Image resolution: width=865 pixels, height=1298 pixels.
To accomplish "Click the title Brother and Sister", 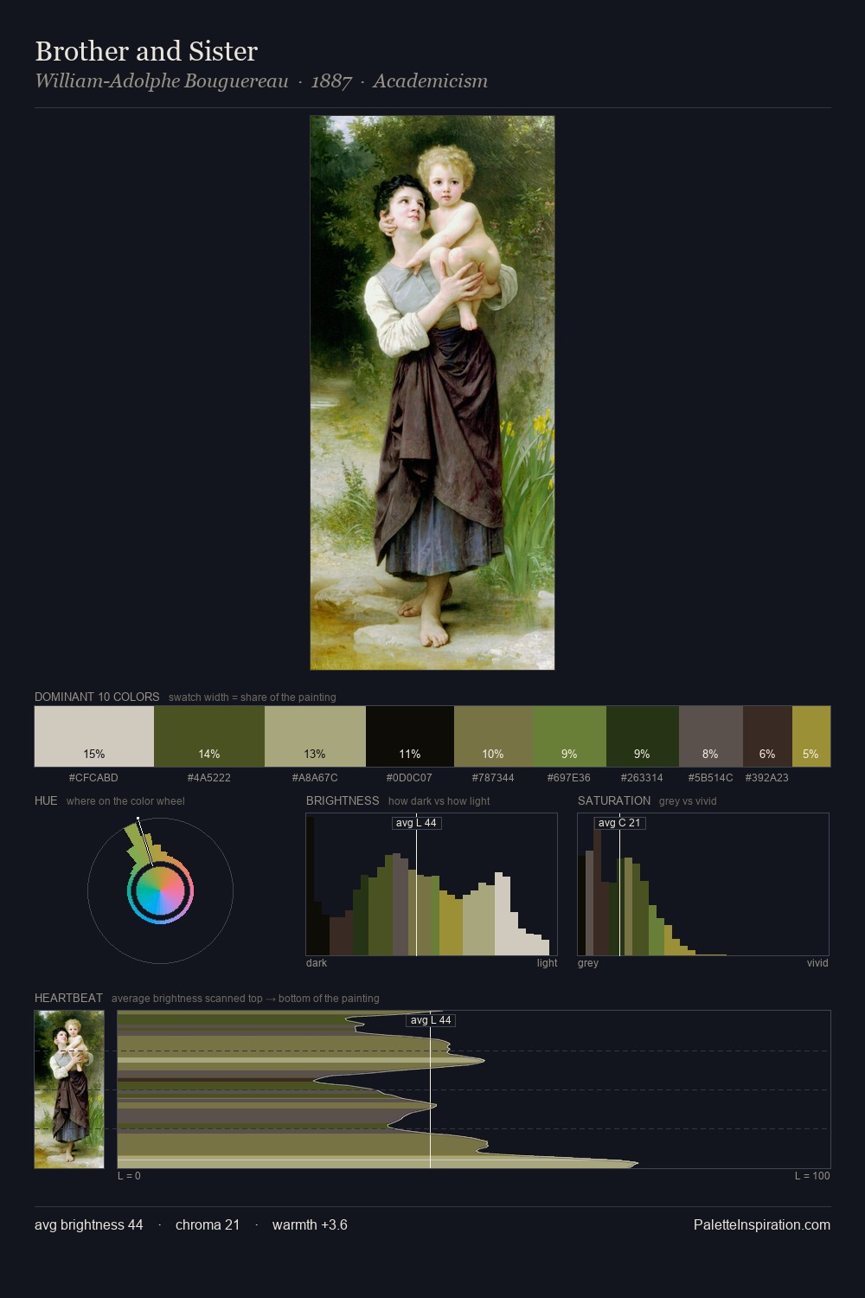I will (146, 51).
